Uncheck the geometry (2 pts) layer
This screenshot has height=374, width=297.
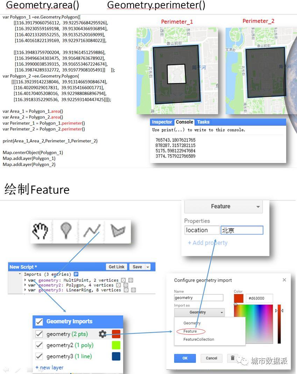[39, 334]
